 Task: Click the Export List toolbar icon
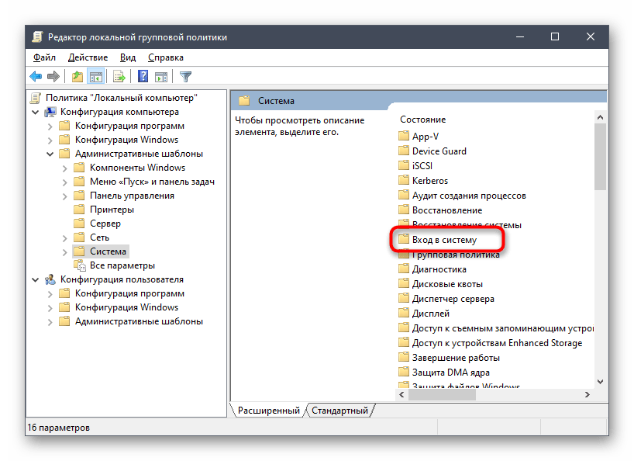click(x=119, y=76)
